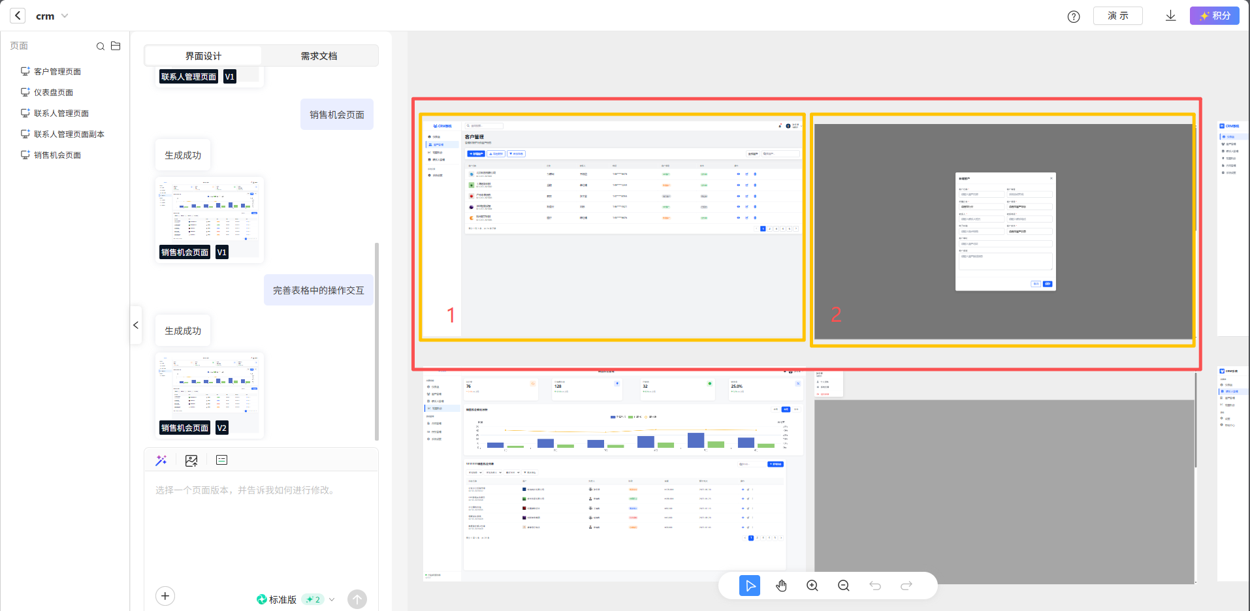
Task: Expand the crm project dropdown
Action: (65, 16)
